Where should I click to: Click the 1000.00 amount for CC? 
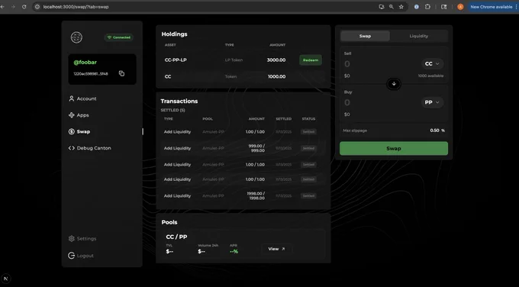[x=277, y=76]
